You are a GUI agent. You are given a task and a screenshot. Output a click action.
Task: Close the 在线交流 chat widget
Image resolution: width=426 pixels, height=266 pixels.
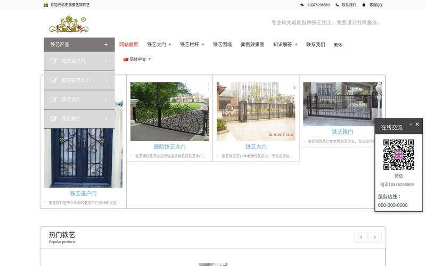pos(417,124)
